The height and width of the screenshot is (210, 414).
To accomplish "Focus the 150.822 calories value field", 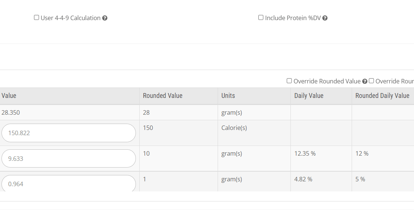I will tap(69, 133).
